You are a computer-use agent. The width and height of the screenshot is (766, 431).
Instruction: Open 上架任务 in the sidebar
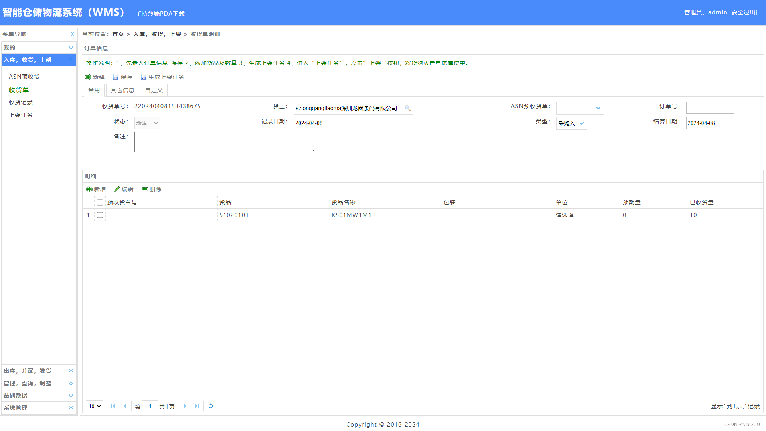tap(21, 115)
